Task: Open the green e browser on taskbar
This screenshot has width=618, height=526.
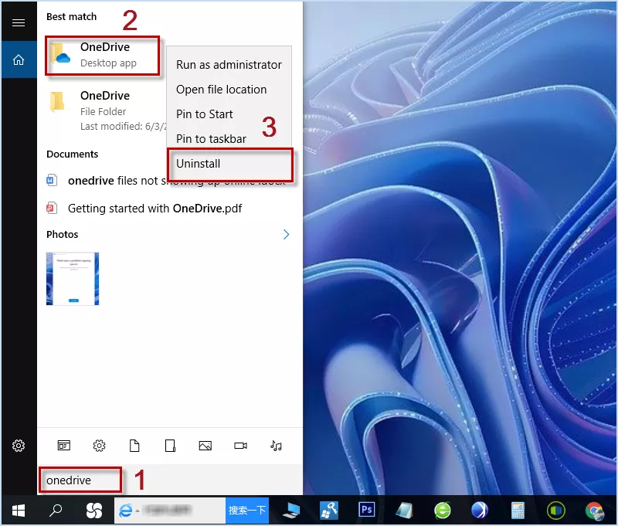Action: [442, 511]
